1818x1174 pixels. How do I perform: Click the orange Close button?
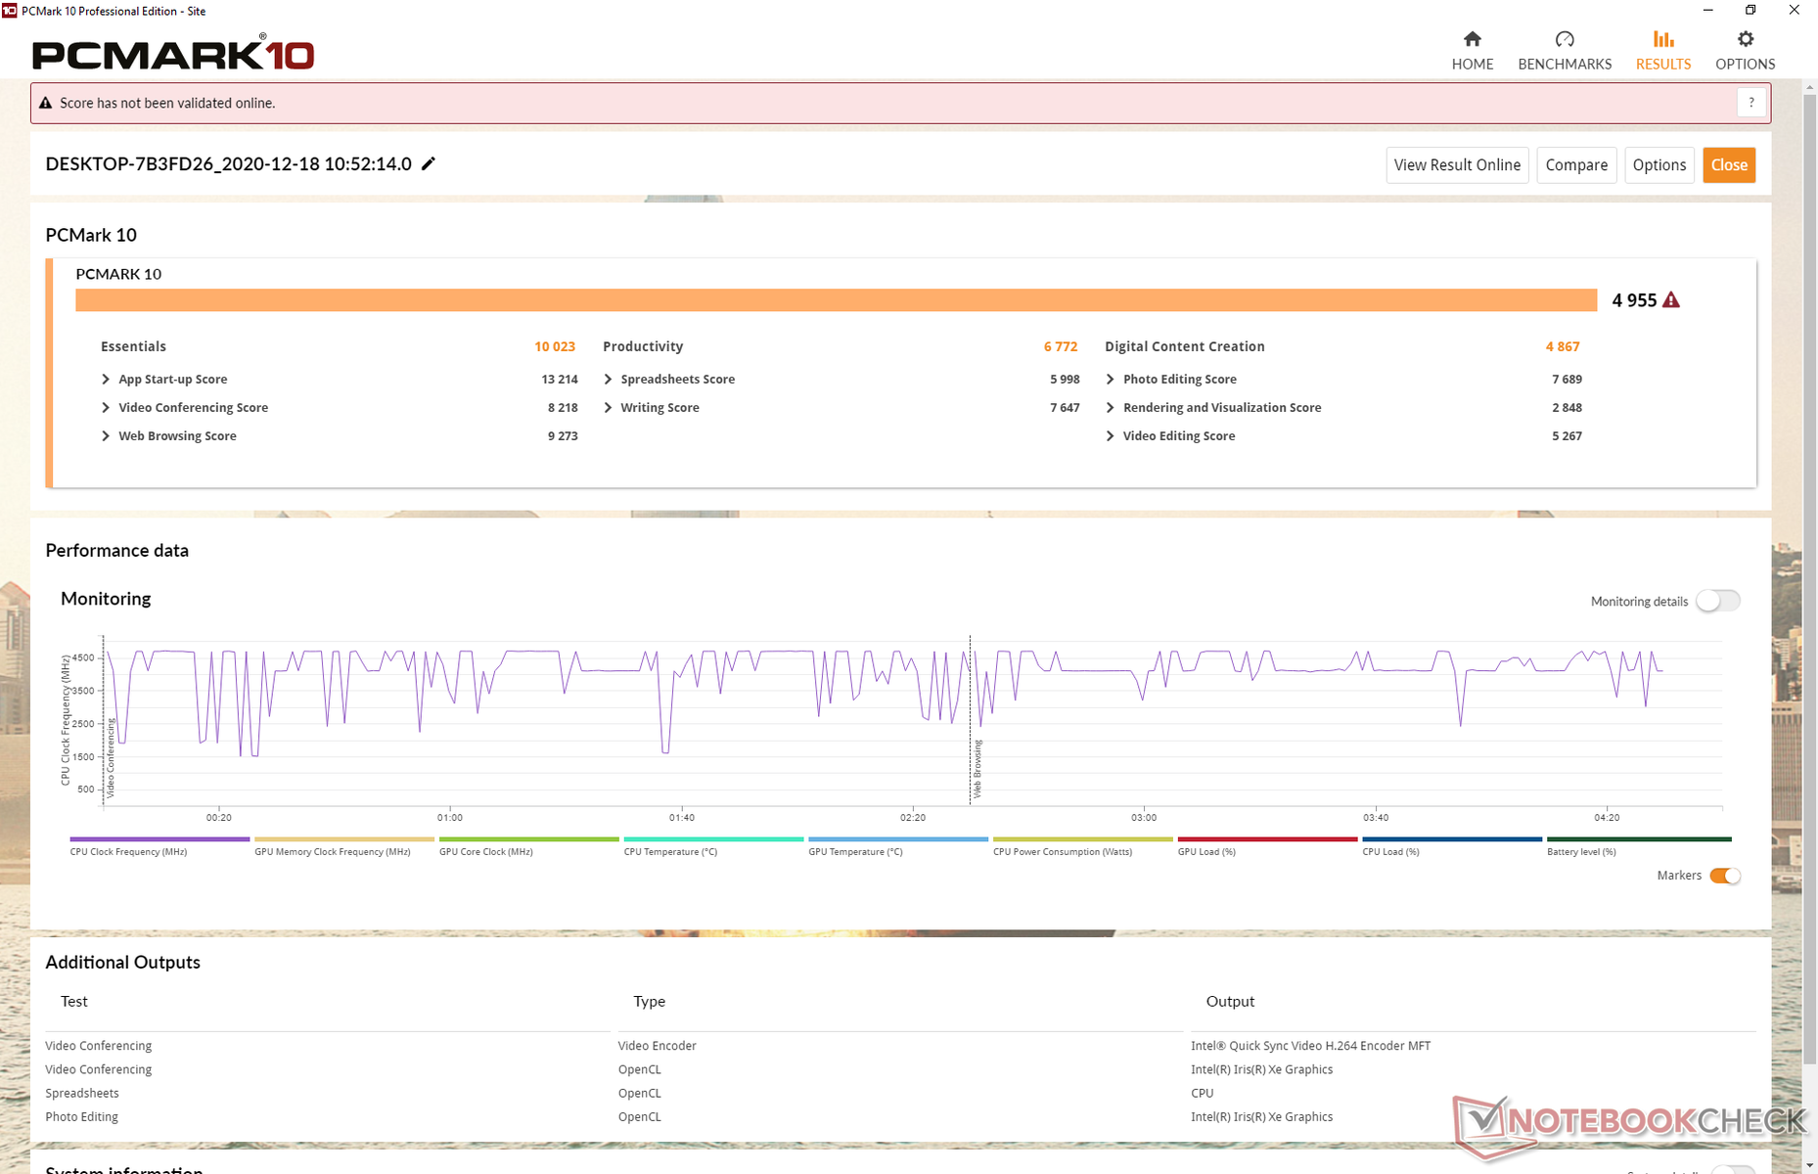(x=1729, y=164)
